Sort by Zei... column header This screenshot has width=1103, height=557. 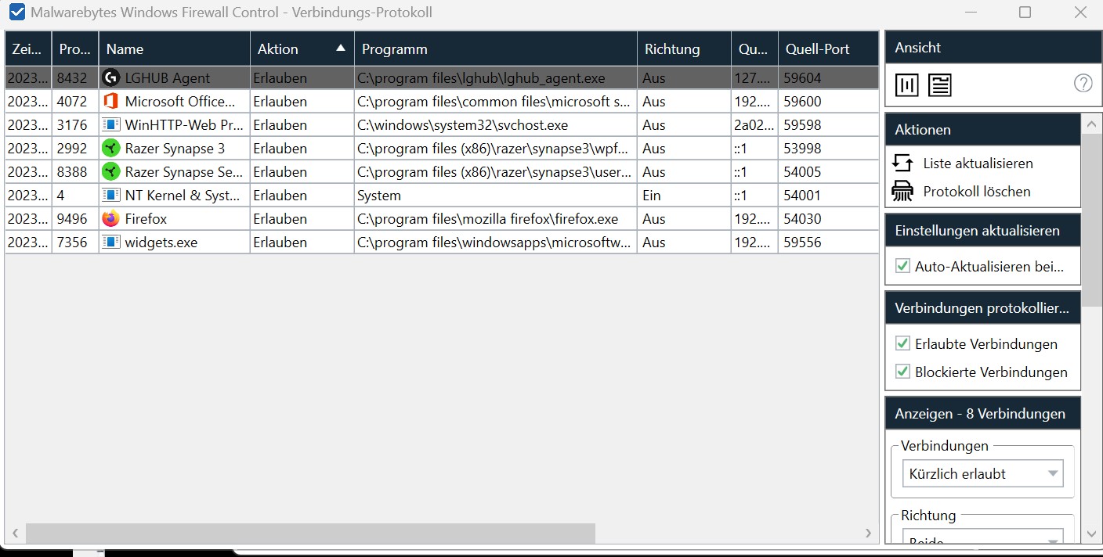(x=28, y=49)
